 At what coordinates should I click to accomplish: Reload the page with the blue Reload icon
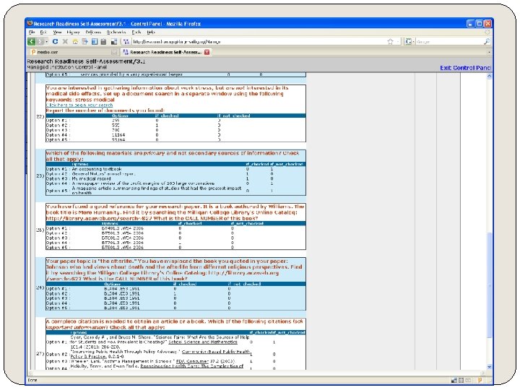55,41
